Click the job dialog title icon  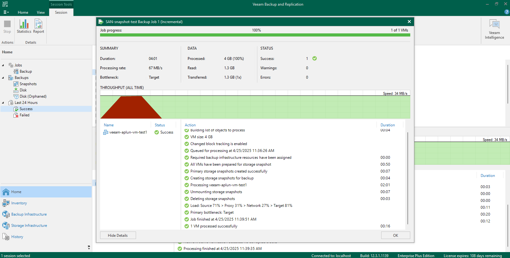(x=101, y=22)
